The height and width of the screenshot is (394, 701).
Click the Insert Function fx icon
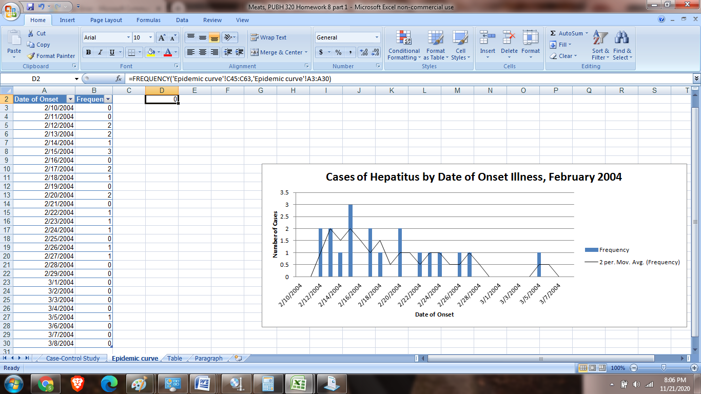point(119,79)
